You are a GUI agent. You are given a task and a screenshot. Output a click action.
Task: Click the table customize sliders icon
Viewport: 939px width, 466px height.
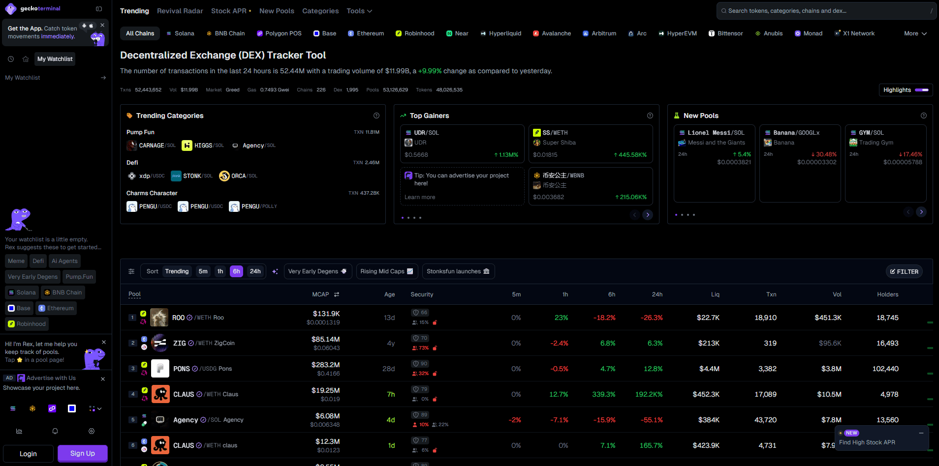coord(131,271)
